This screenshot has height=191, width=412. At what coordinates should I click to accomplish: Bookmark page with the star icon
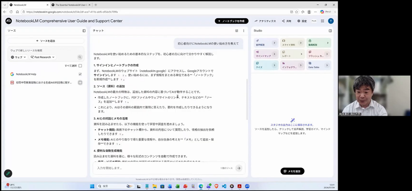pos(297,12)
